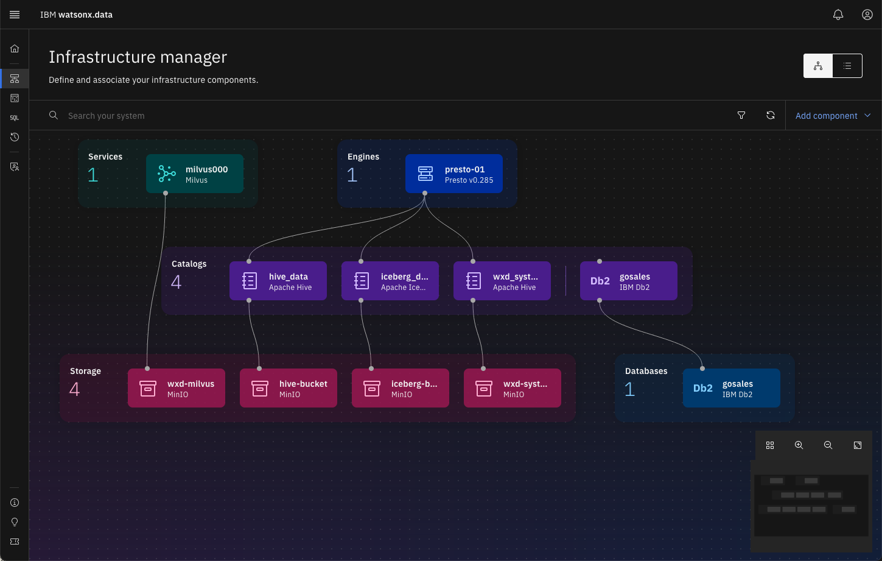Open Access control sidebar icon
Screen dimensions: 882x561
(15, 167)
